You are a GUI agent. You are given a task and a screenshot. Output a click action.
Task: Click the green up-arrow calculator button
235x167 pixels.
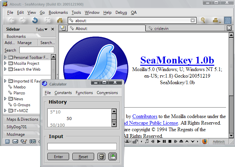click(113, 156)
